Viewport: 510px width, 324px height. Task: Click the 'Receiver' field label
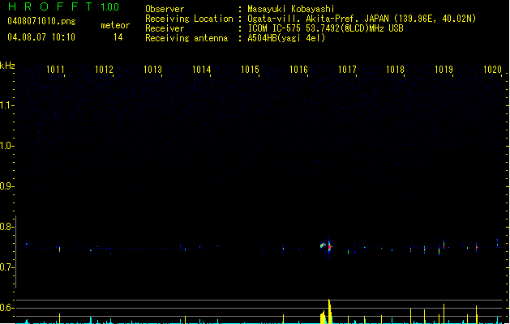[165, 28]
